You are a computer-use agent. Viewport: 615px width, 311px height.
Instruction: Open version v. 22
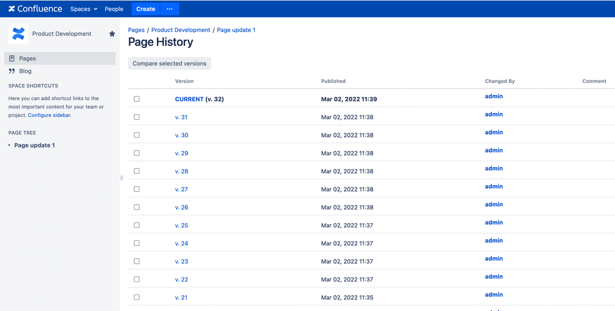tap(182, 279)
